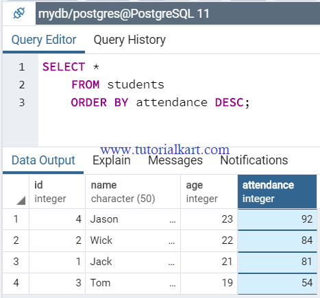Expand the truncated Jason name cell ellipsis

click(173, 221)
